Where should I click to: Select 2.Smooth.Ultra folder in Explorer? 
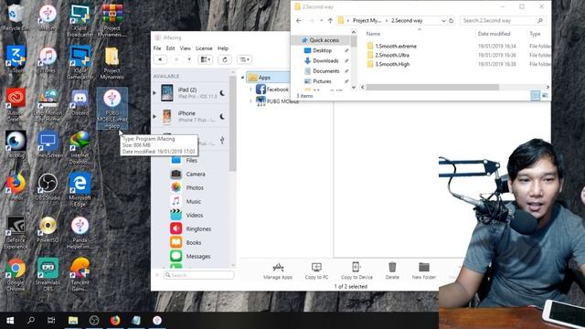coord(392,55)
